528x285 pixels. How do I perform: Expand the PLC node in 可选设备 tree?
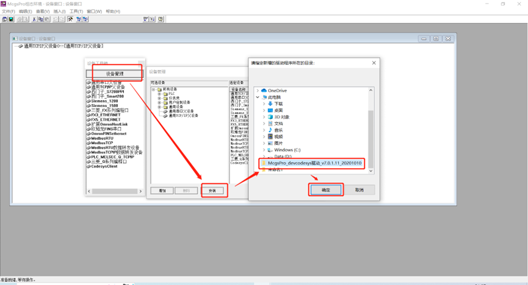pos(159,94)
